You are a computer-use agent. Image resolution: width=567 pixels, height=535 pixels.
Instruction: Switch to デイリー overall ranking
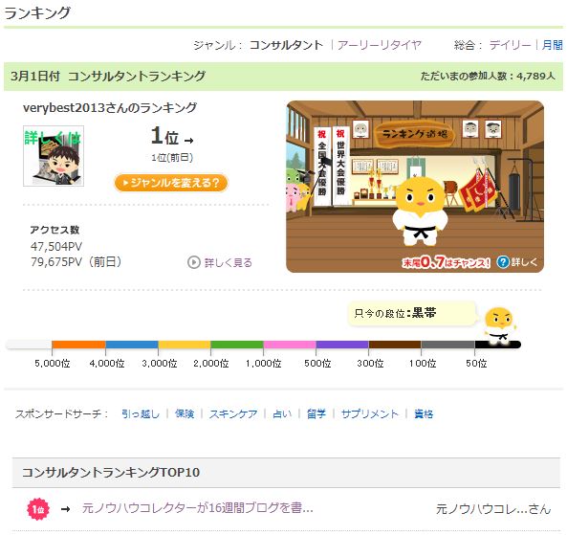(510, 45)
